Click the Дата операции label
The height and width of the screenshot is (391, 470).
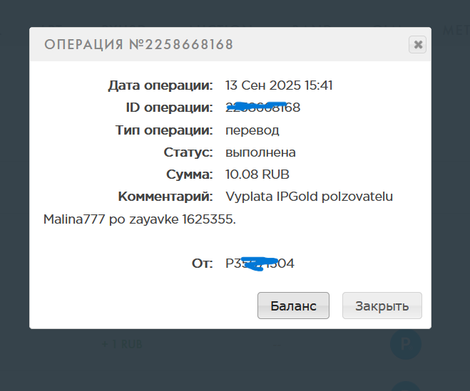(160, 85)
